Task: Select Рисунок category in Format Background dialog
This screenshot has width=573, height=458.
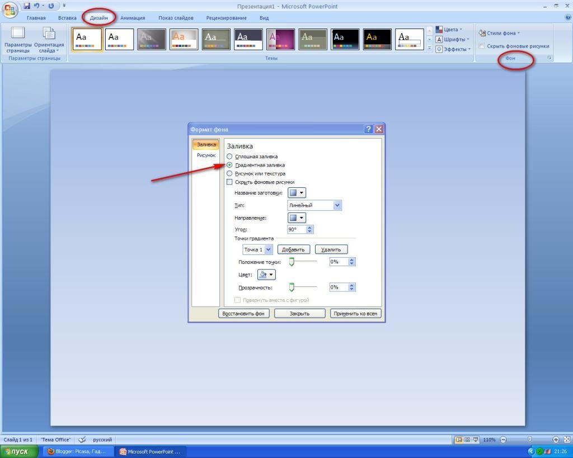Action: 206,155
